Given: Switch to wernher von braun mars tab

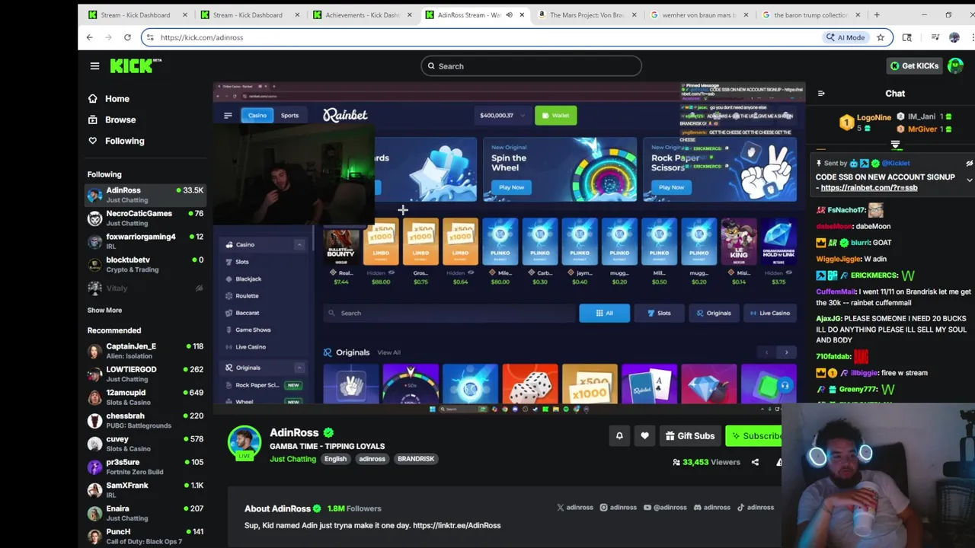Looking at the screenshot, I should click(x=698, y=15).
